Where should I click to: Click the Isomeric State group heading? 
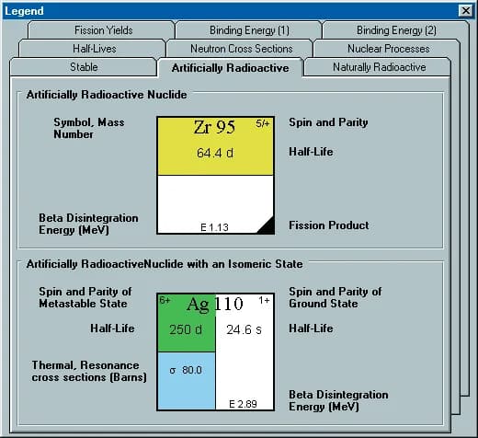click(x=165, y=264)
